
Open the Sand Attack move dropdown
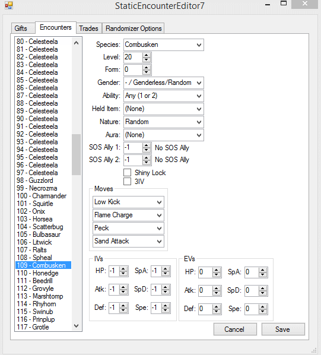(128, 241)
